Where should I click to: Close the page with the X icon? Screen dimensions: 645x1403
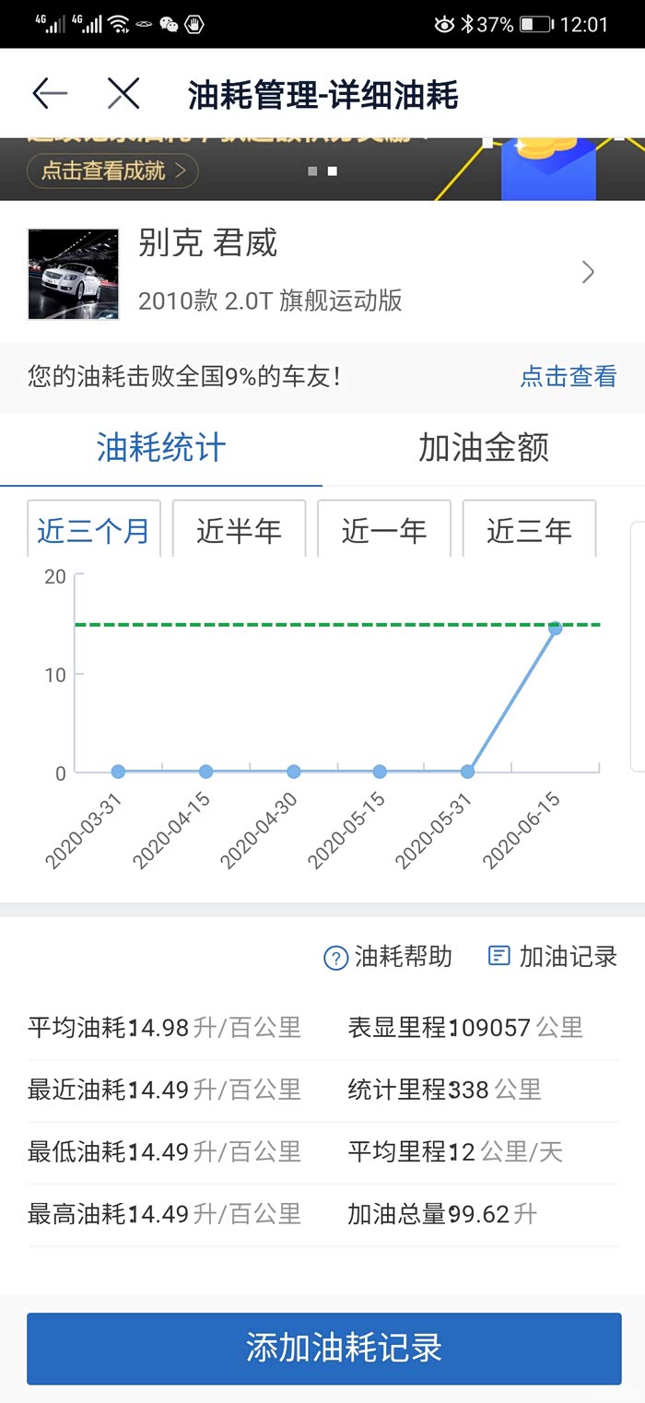click(123, 93)
